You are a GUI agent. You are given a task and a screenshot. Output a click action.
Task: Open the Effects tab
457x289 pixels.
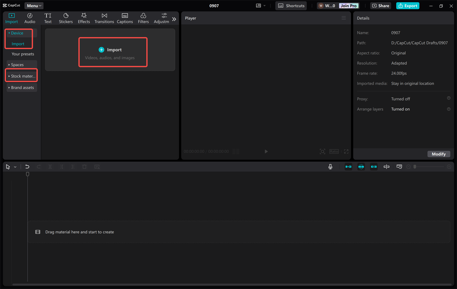(84, 18)
